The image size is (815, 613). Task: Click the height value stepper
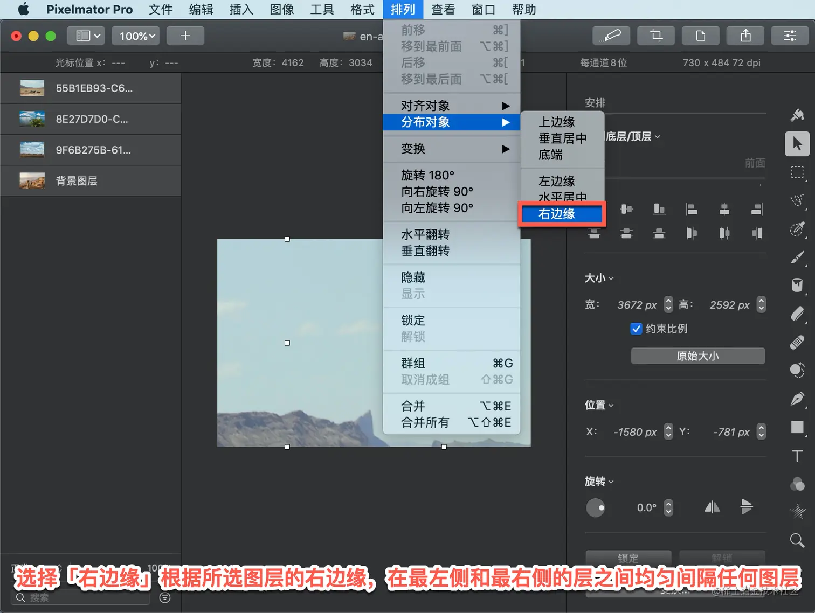pyautogui.click(x=761, y=304)
